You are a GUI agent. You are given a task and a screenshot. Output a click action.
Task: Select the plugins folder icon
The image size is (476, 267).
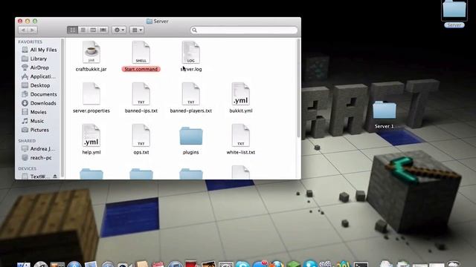[x=190, y=136]
